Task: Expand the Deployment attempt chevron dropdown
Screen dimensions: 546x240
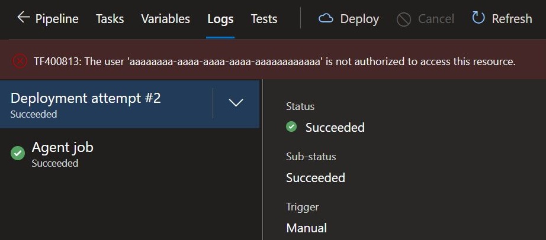Action: tap(236, 103)
